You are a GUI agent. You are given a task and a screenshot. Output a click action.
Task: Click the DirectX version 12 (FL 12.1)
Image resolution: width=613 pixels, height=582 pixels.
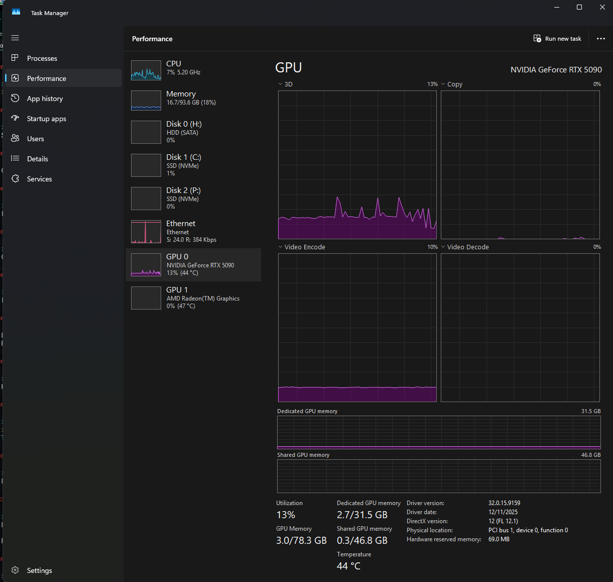click(503, 521)
